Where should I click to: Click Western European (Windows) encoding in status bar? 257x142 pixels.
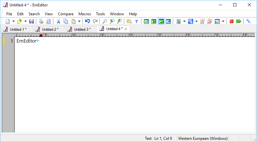coord(203,139)
